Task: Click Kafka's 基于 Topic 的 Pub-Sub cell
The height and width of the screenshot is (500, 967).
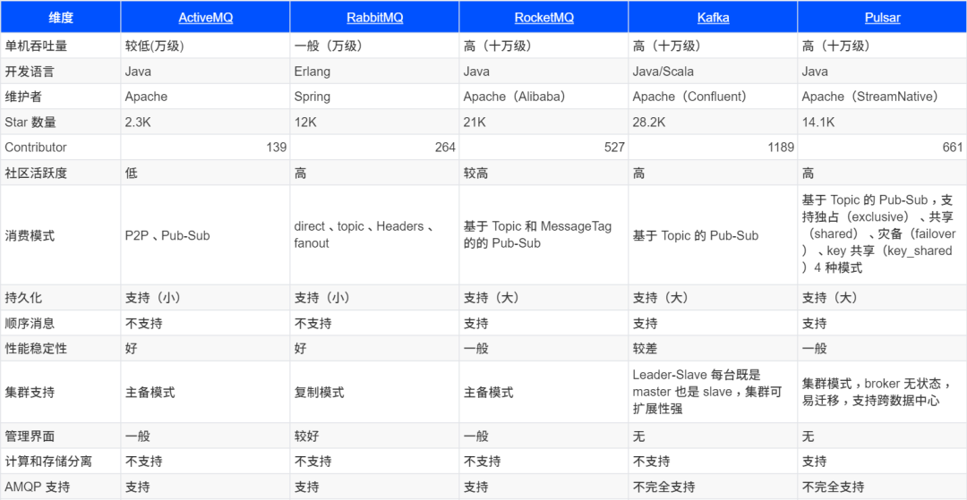Action: tap(713, 235)
